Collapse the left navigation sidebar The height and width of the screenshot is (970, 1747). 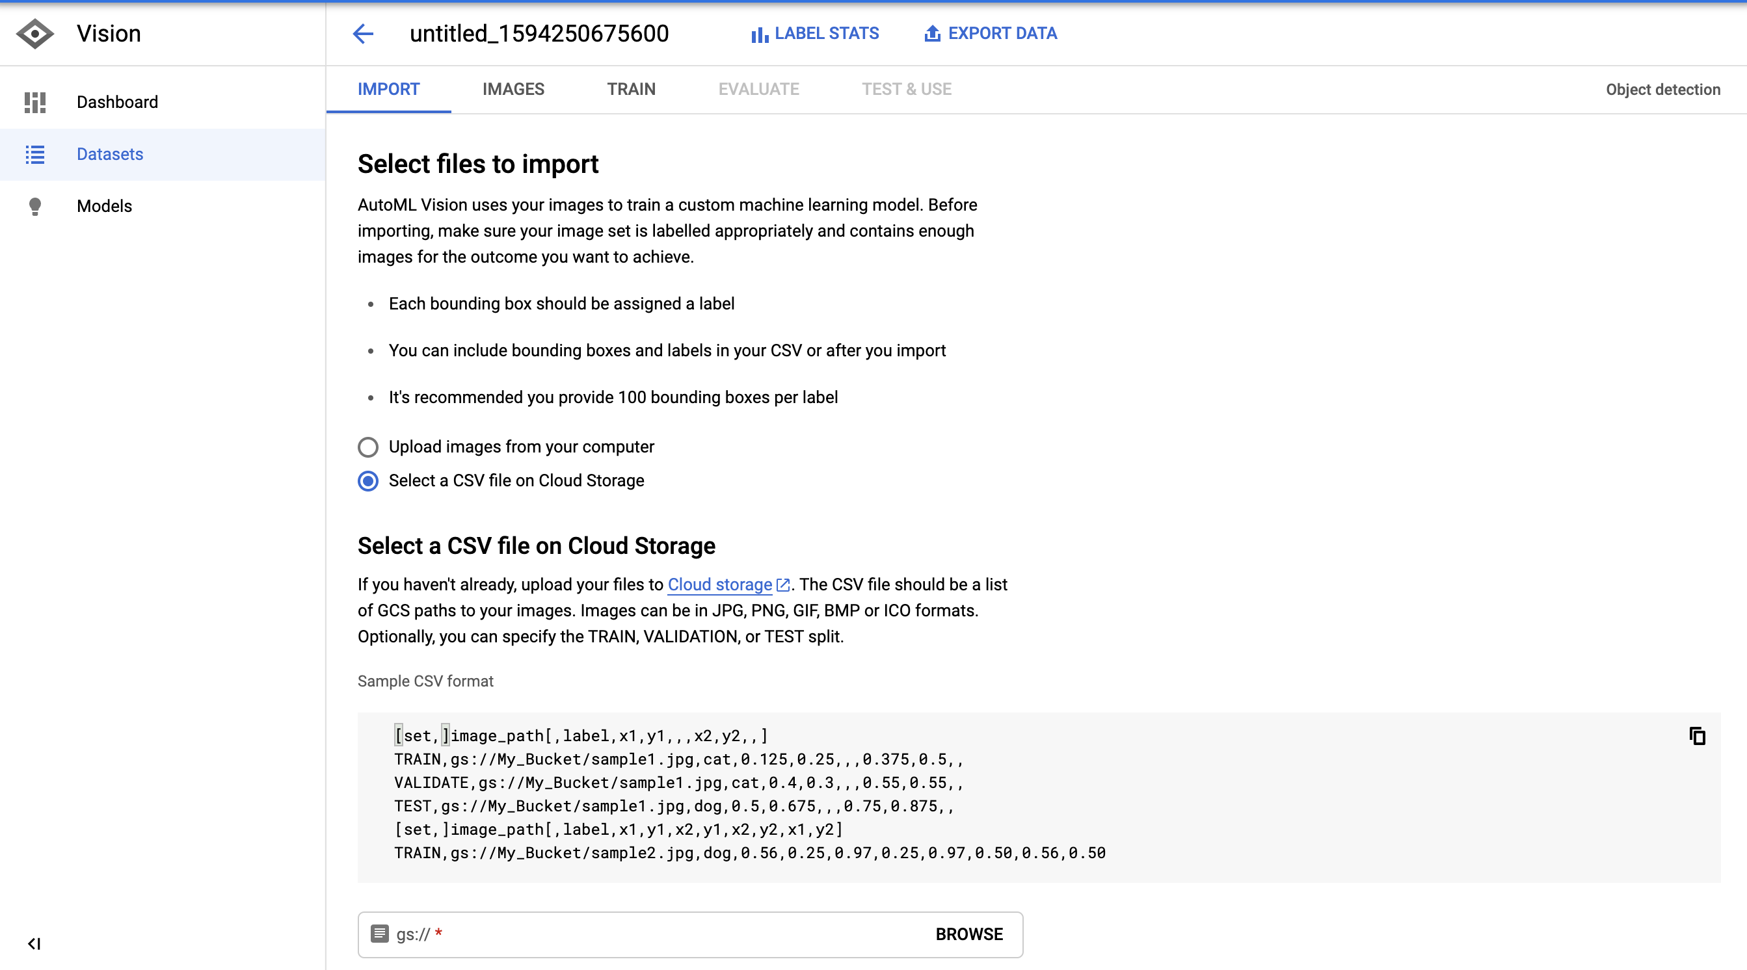34,943
